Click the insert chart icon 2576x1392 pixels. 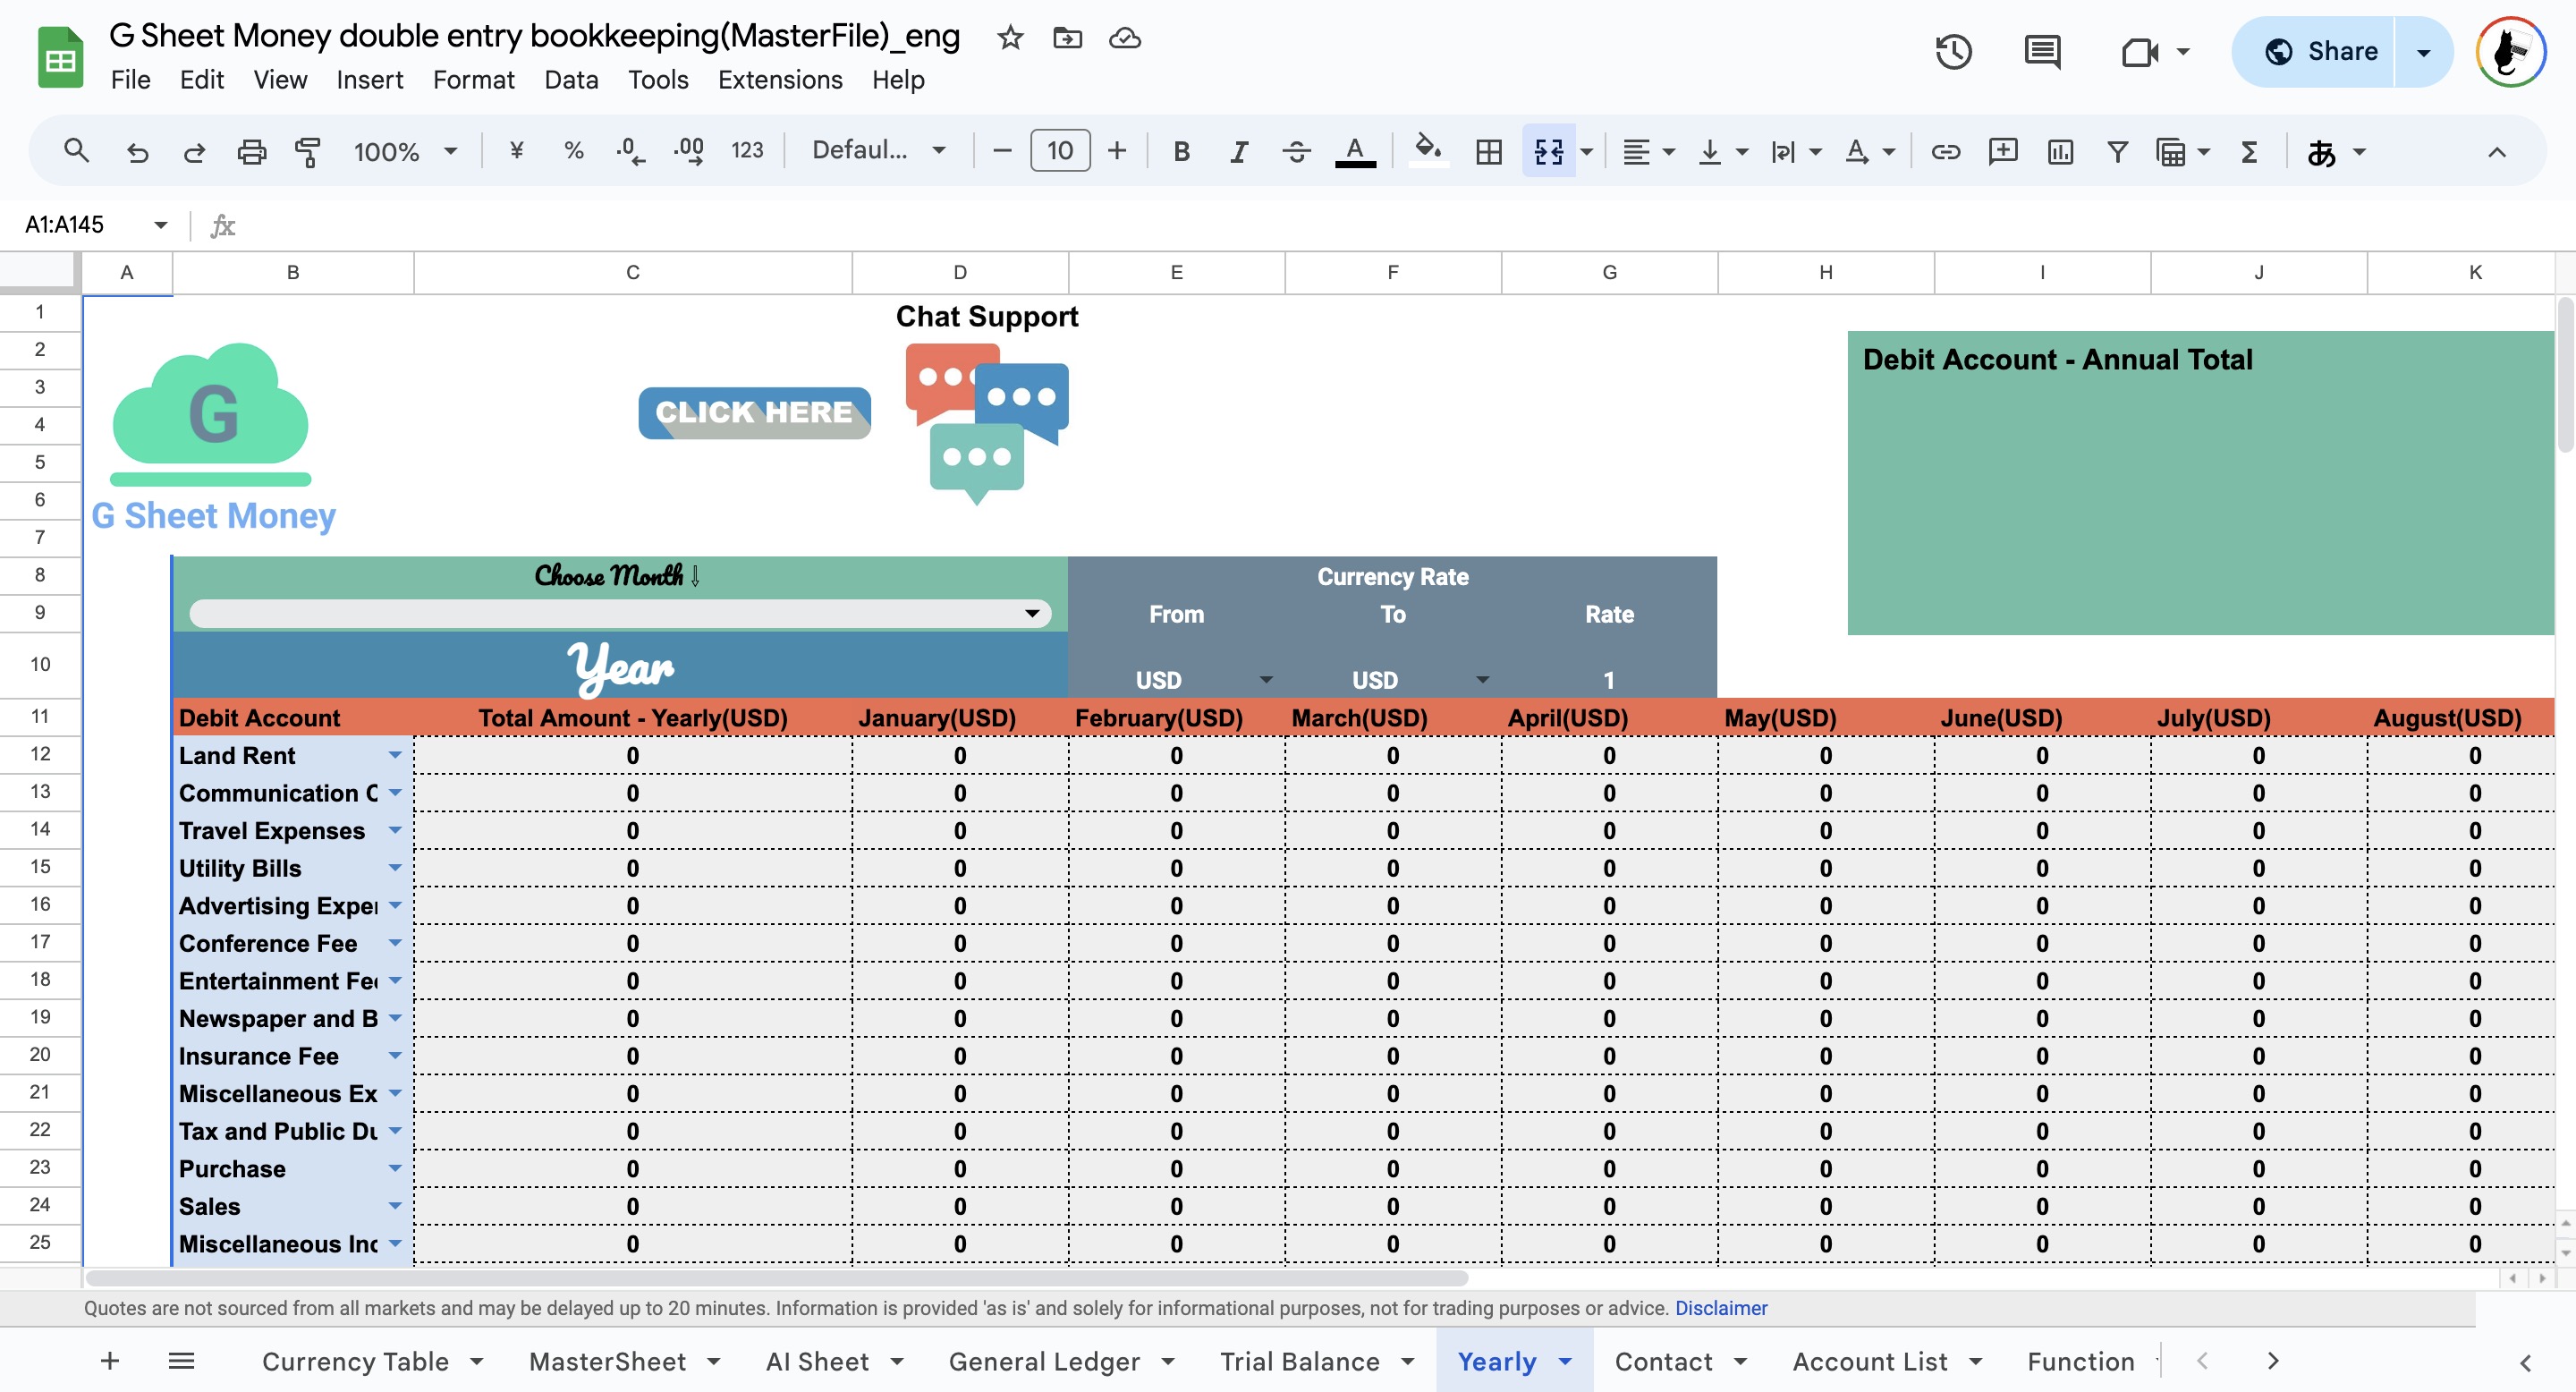pos(2060,152)
